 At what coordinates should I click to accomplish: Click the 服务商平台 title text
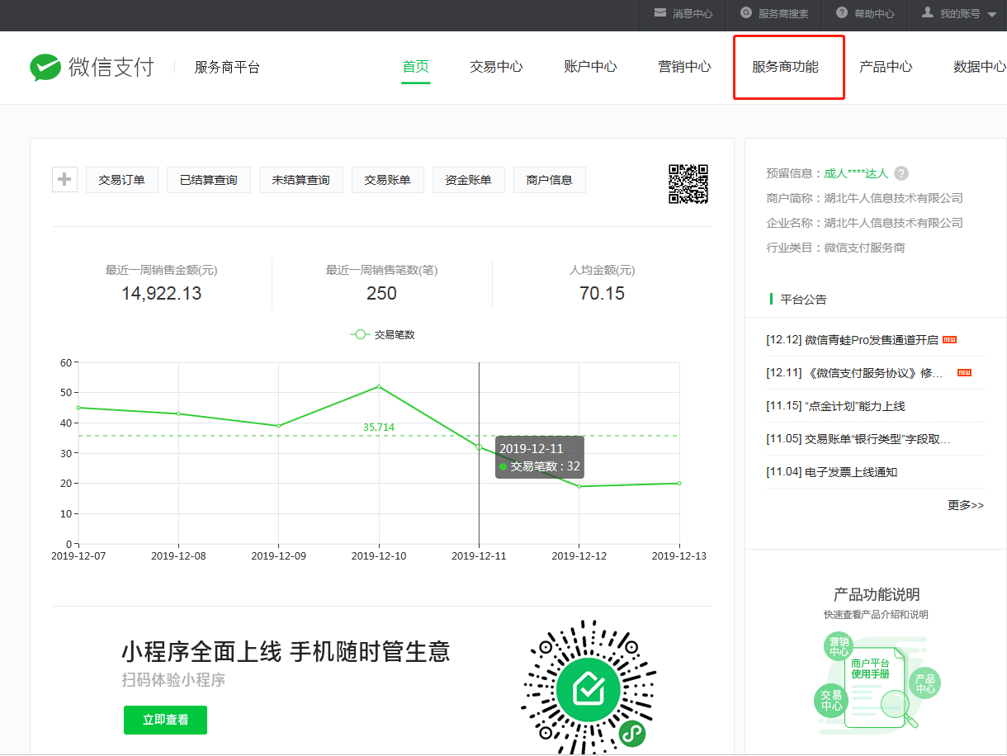227,68
